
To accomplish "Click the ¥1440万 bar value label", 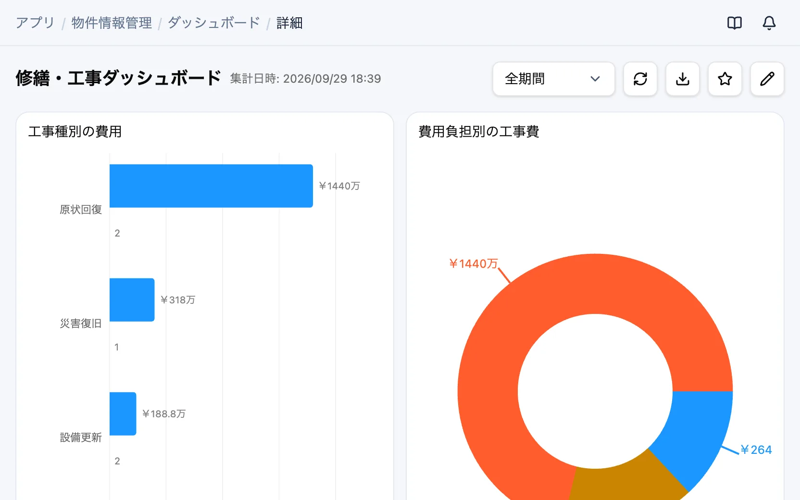I will [x=339, y=186].
